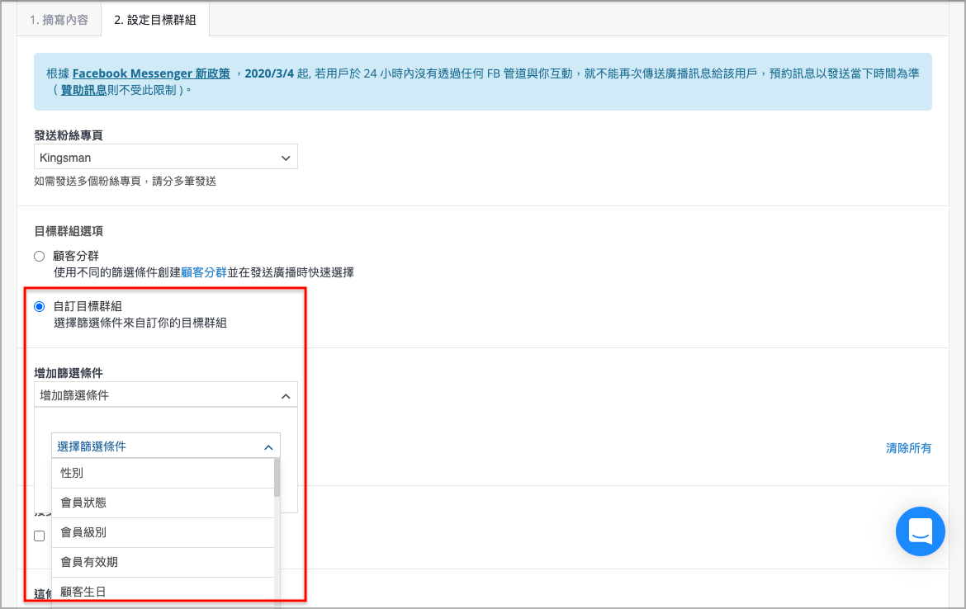This screenshot has width=966, height=609.
Task: Open 選擇篩選條件 combo box
Action: pos(165,446)
